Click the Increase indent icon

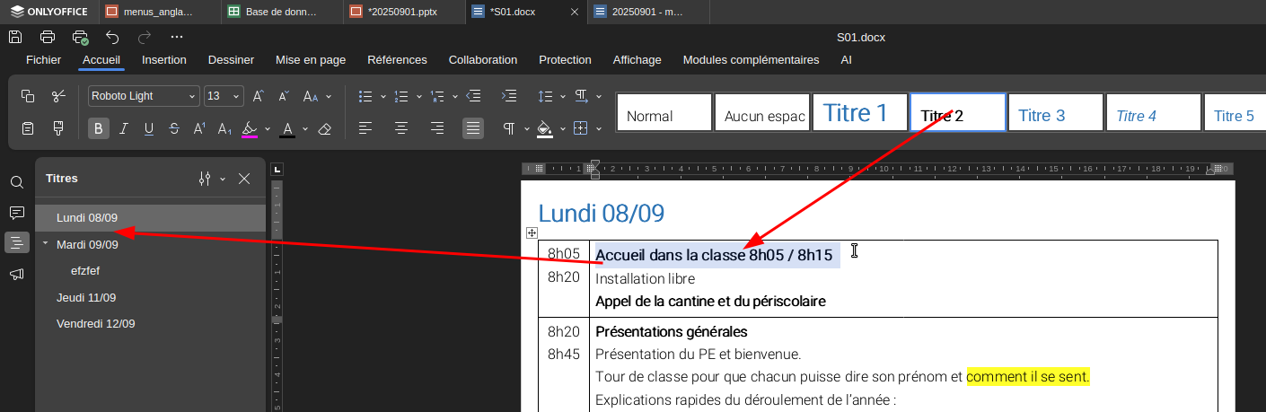tap(509, 96)
